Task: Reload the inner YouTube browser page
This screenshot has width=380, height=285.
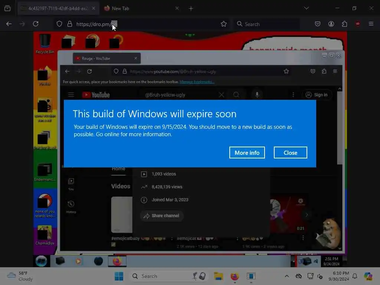Action: [x=89, y=72]
